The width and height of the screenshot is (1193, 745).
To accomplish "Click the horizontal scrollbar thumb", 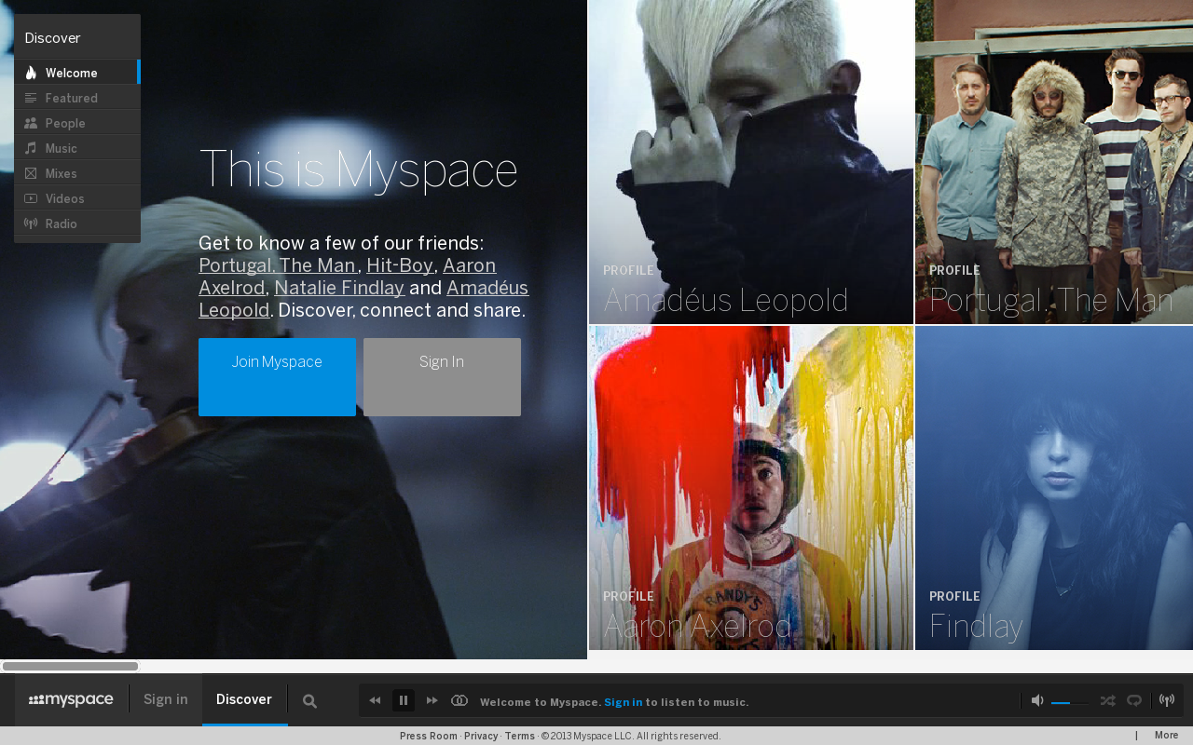I will pos(70,666).
